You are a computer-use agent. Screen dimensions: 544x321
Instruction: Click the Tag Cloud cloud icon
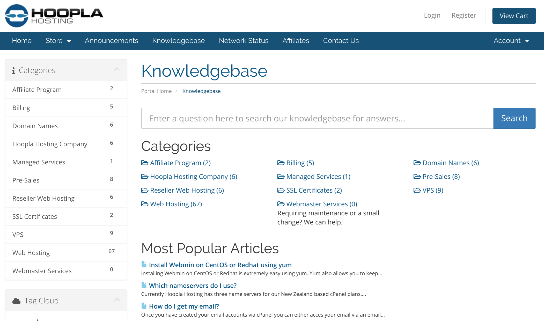coord(17,301)
